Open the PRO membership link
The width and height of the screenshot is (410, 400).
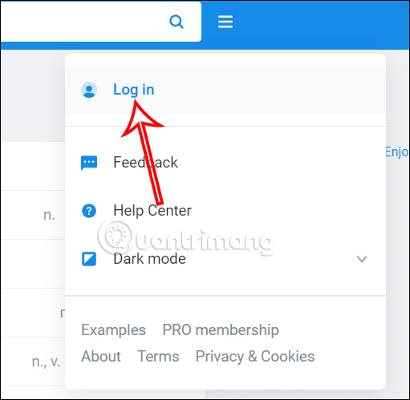click(x=221, y=330)
